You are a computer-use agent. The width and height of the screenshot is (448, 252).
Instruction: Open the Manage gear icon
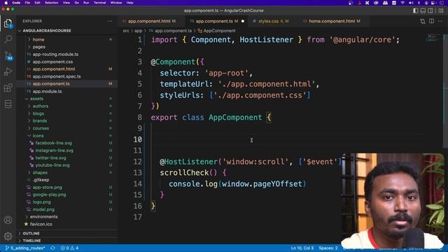pyautogui.click(x=8, y=236)
